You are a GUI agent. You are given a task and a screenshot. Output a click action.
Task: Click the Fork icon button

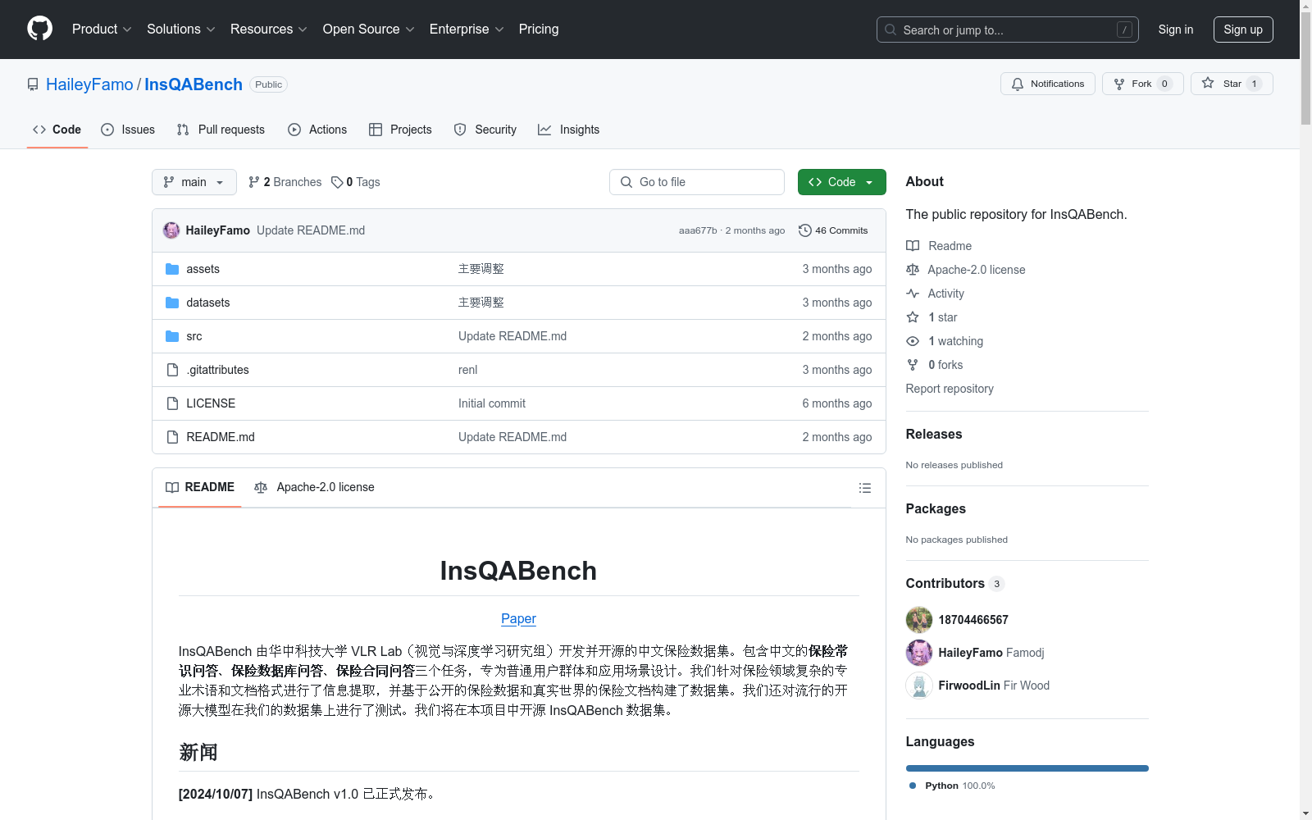1119,84
